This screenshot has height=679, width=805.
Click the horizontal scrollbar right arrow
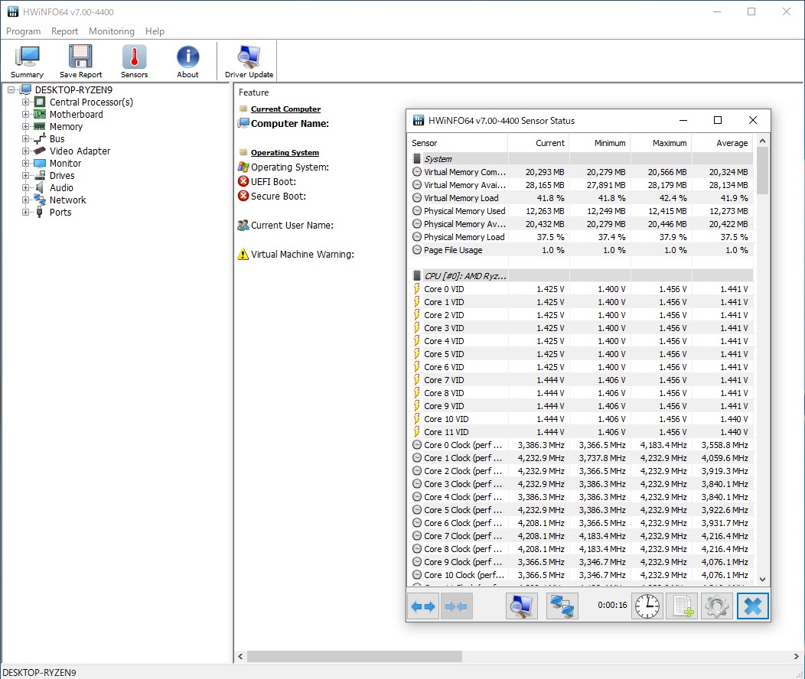pos(797,656)
